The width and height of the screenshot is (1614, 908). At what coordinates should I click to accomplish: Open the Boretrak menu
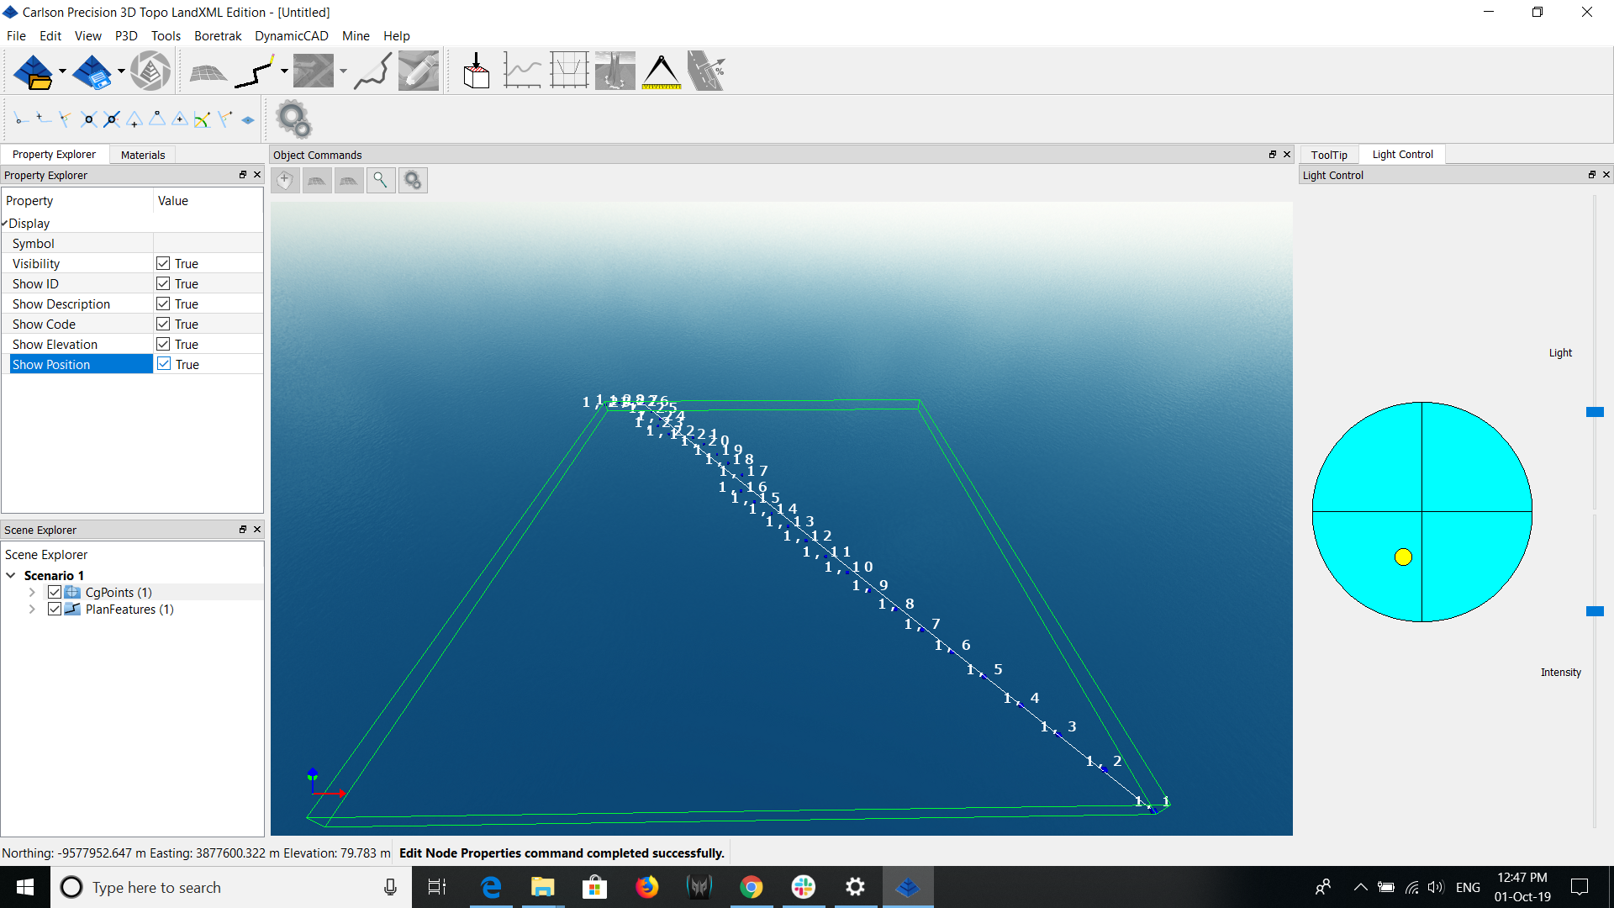218,36
